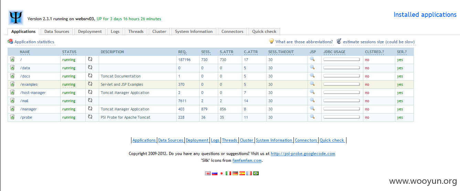
Task: View JSP magnifier for /mall row
Action: coord(312,100)
